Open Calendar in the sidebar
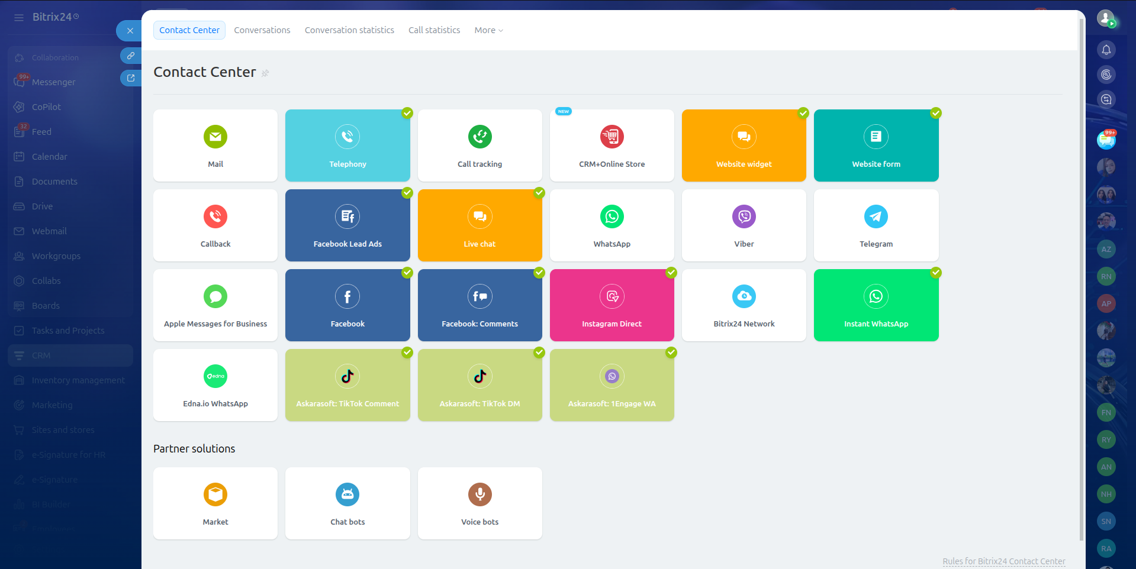 pos(70,157)
